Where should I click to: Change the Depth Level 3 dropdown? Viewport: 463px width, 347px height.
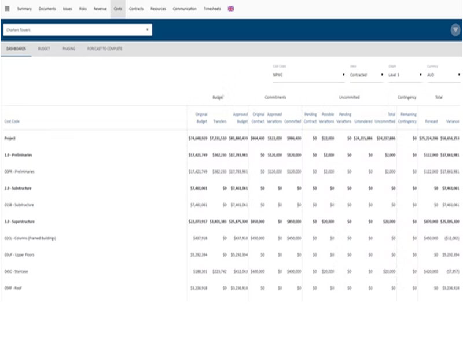(x=405, y=75)
